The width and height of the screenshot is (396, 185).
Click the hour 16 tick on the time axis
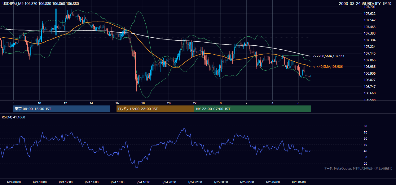(117, 103)
